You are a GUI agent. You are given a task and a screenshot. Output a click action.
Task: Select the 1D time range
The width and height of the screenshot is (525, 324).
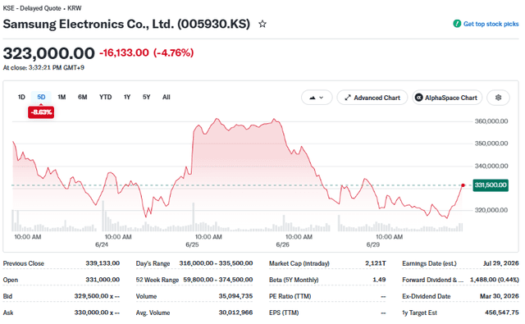coord(21,97)
